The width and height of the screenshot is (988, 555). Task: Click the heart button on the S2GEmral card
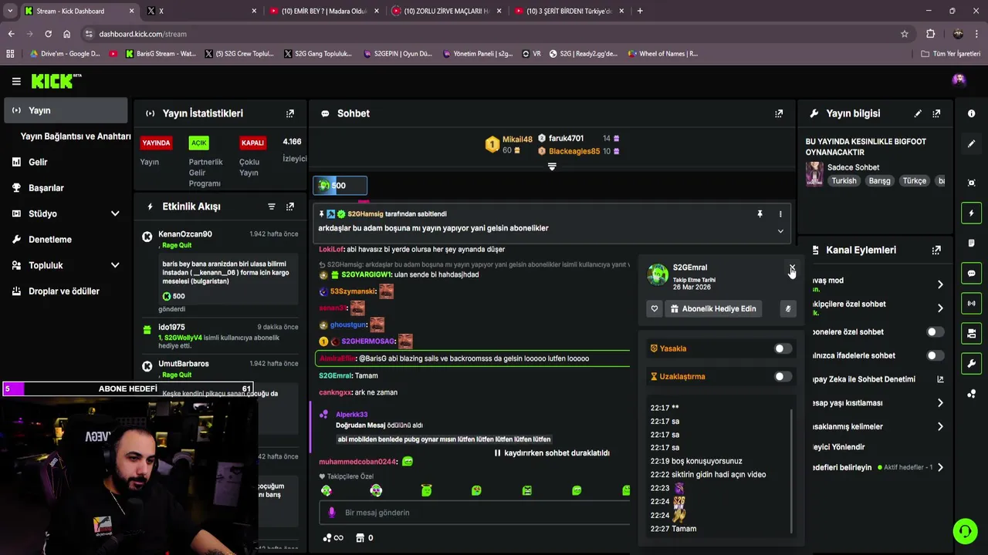655,308
